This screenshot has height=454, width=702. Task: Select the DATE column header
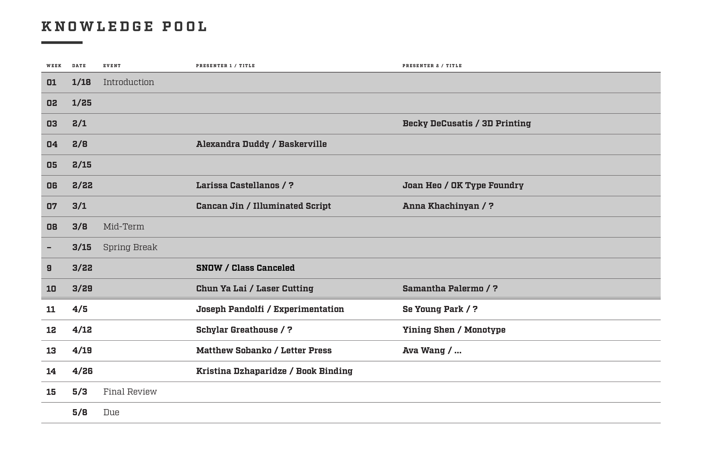79,66
